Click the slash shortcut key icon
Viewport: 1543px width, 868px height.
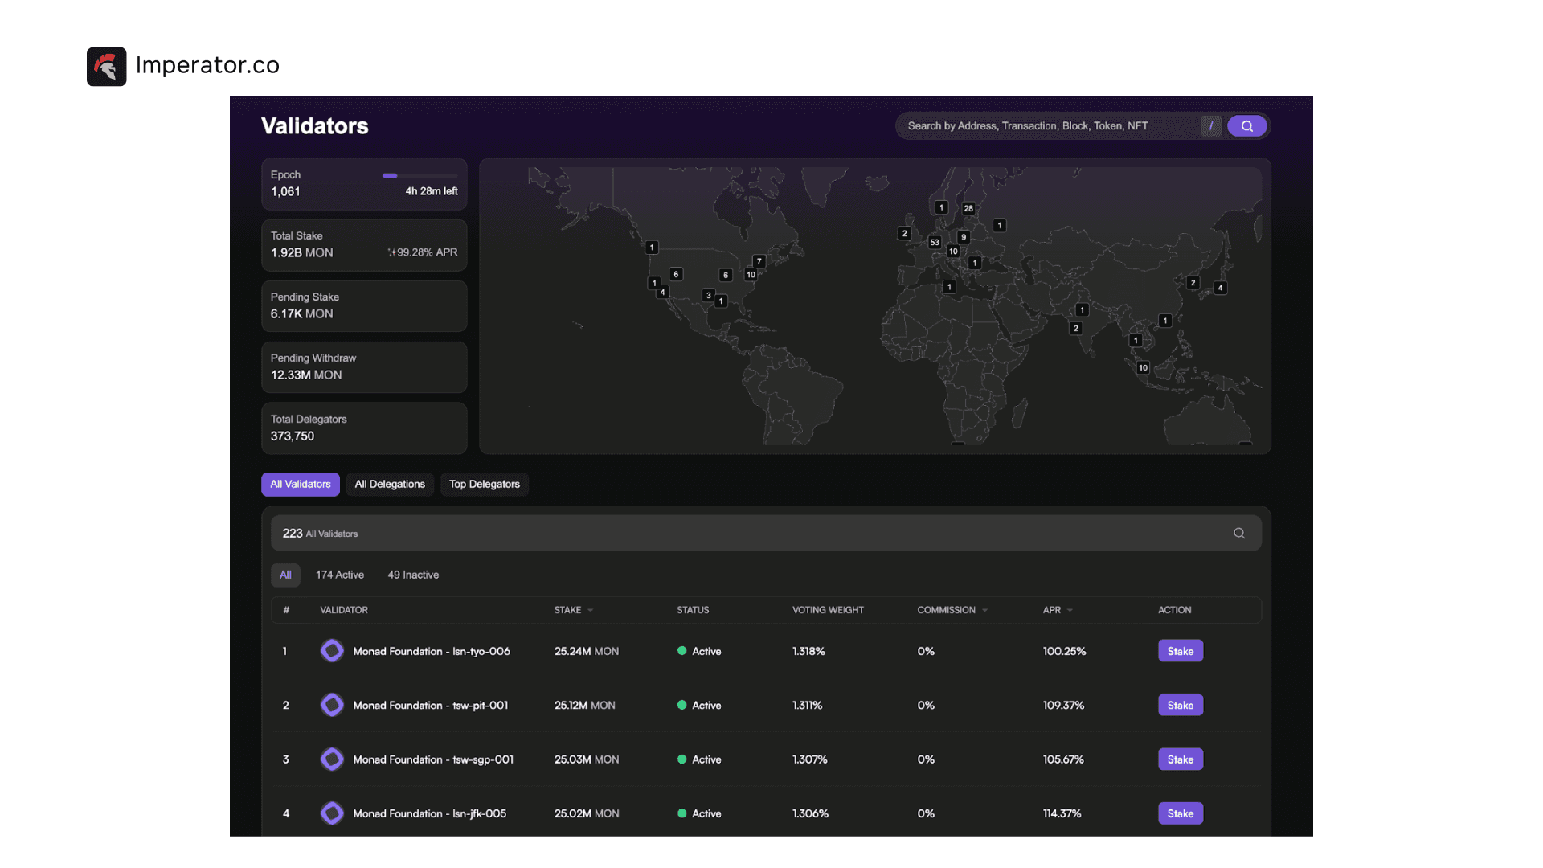[x=1211, y=126]
